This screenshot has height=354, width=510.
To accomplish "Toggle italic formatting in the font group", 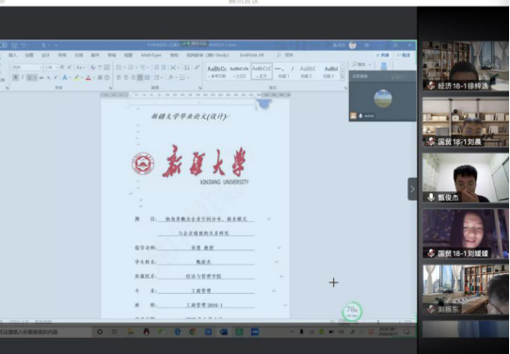I will tap(23, 77).
